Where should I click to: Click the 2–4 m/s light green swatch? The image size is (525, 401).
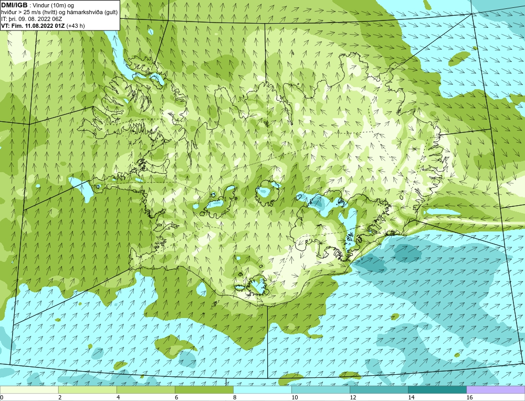point(87,389)
